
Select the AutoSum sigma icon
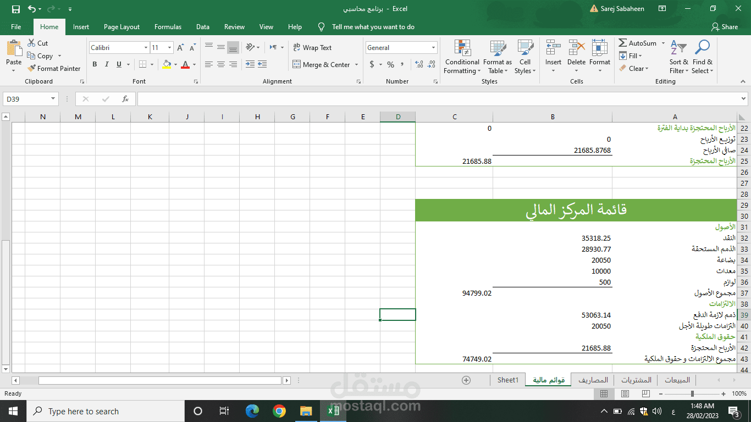[x=623, y=43]
